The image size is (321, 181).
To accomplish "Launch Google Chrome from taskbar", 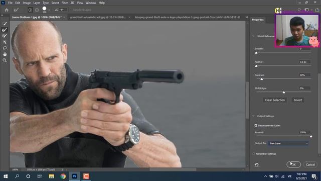I will [x=63, y=176].
